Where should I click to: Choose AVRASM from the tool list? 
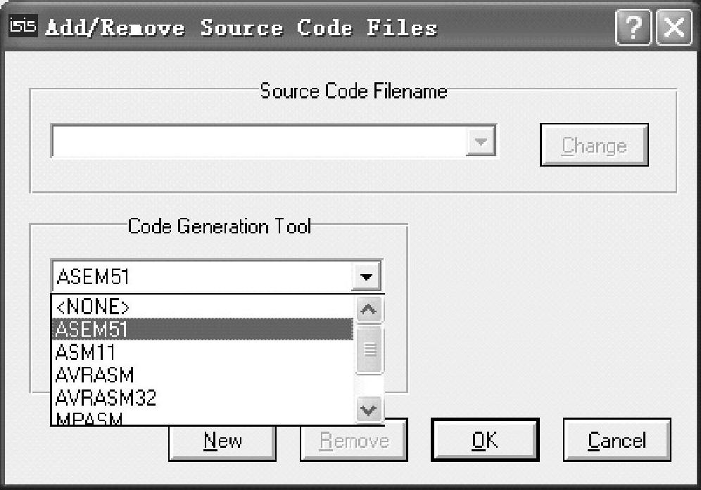click(x=203, y=375)
